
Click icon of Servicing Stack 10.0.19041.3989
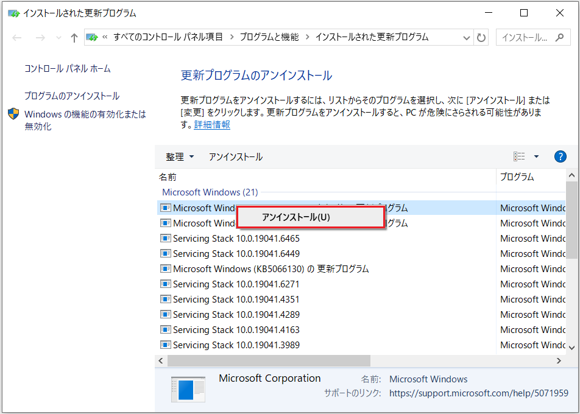[x=165, y=345]
